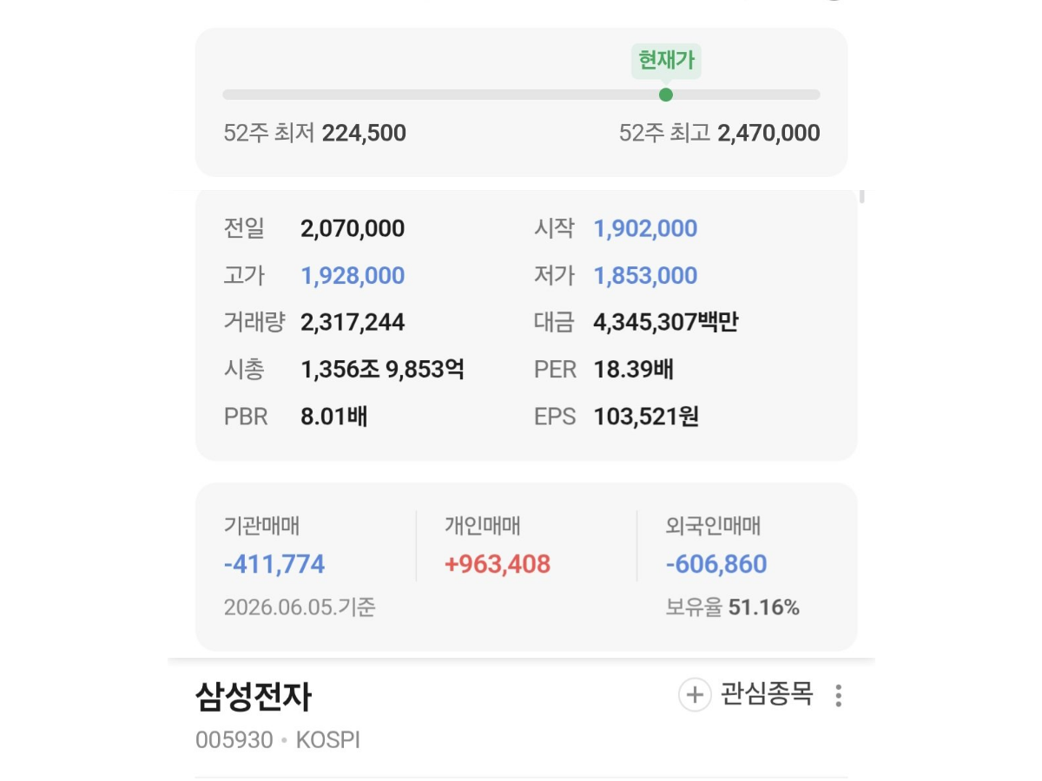Click the 외국인매매 value -606,860

click(x=716, y=565)
